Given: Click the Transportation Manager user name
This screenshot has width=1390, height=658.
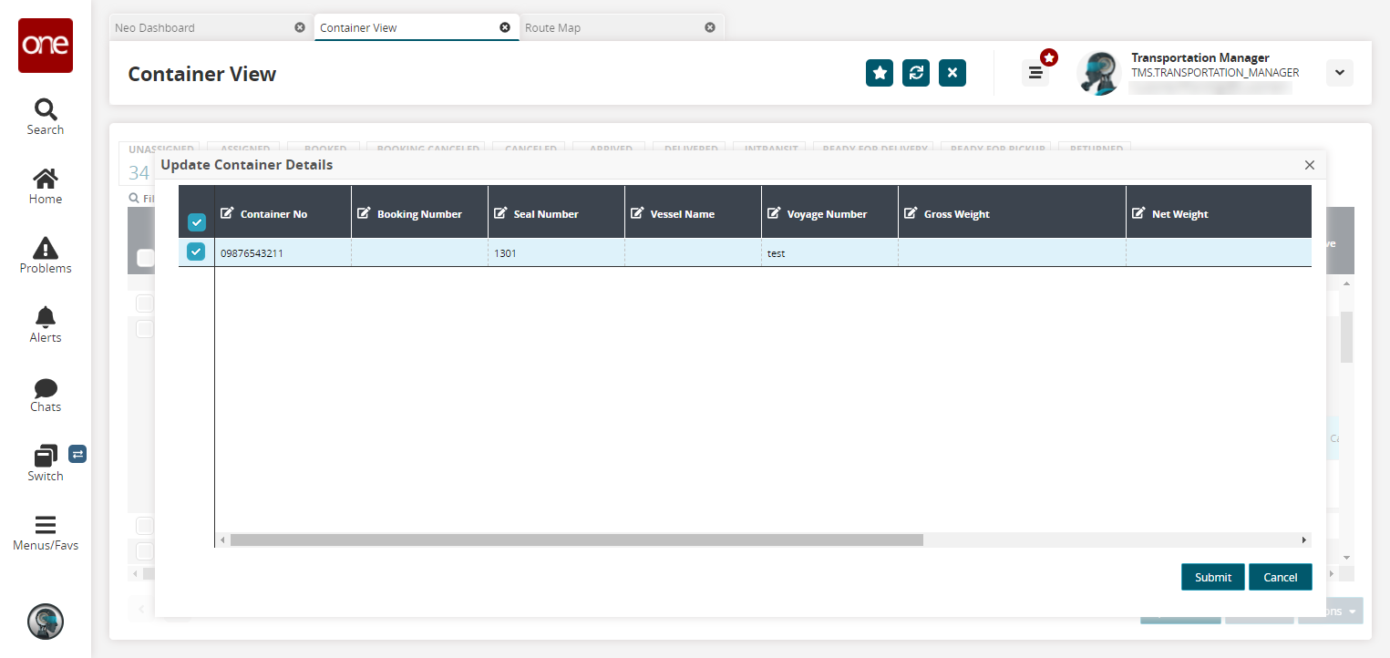Looking at the screenshot, I should pos(1200,57).
